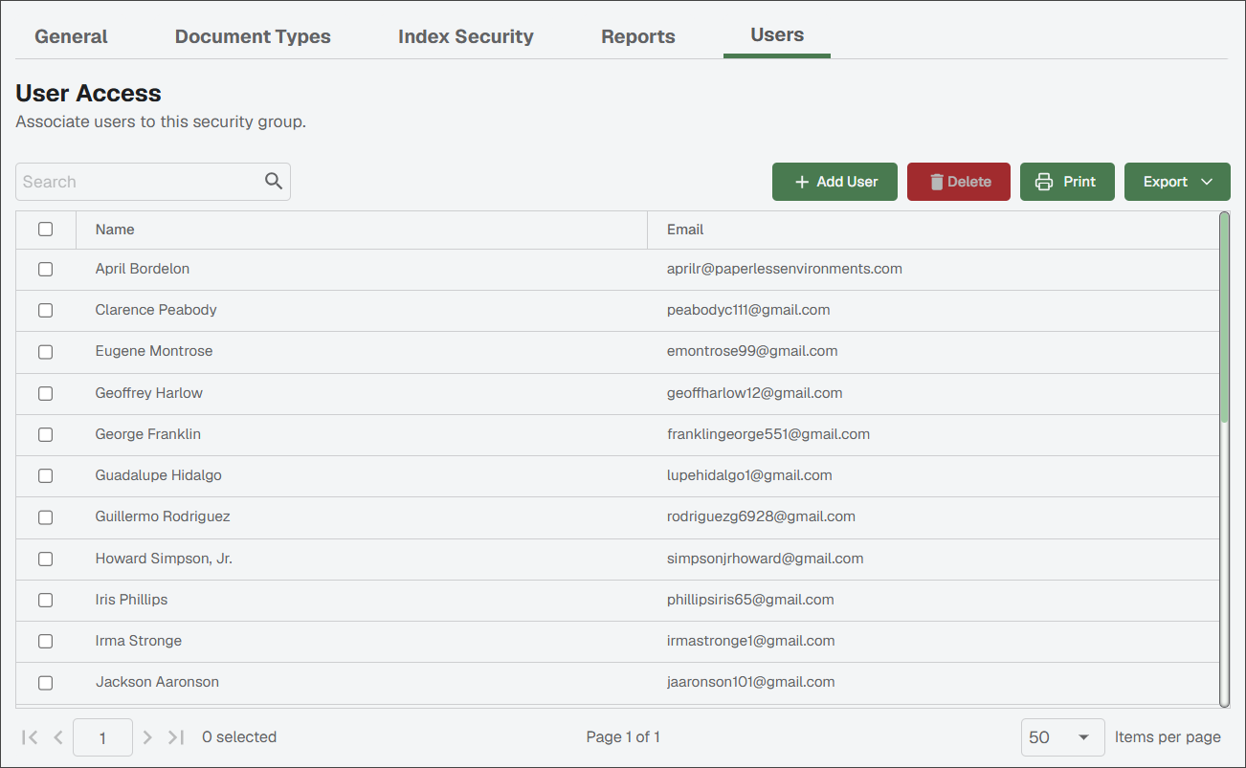Click the Print button
The width and height of the screenshot is (1246, 768).
[x=1067, y=182]
